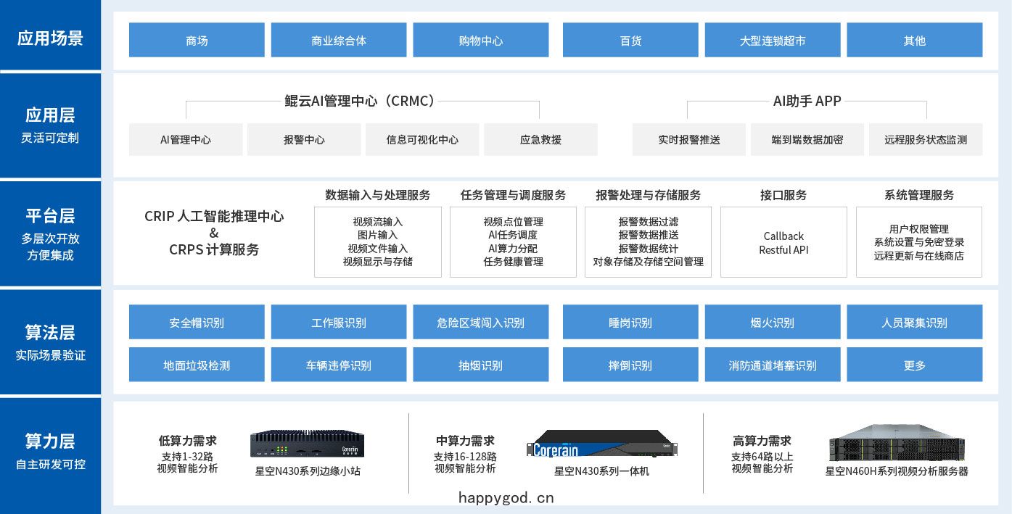The height and width of the screenshot is (514, 1012).
Task: Select the 危险区域闯入识别 box
Action: [x=481, y=322]
